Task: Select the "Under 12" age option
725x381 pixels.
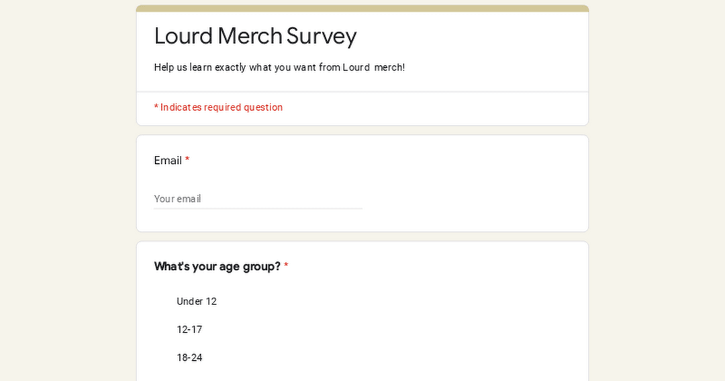Action: [x=196, y=302]
